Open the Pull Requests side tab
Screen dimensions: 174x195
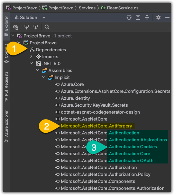[6, 86]
